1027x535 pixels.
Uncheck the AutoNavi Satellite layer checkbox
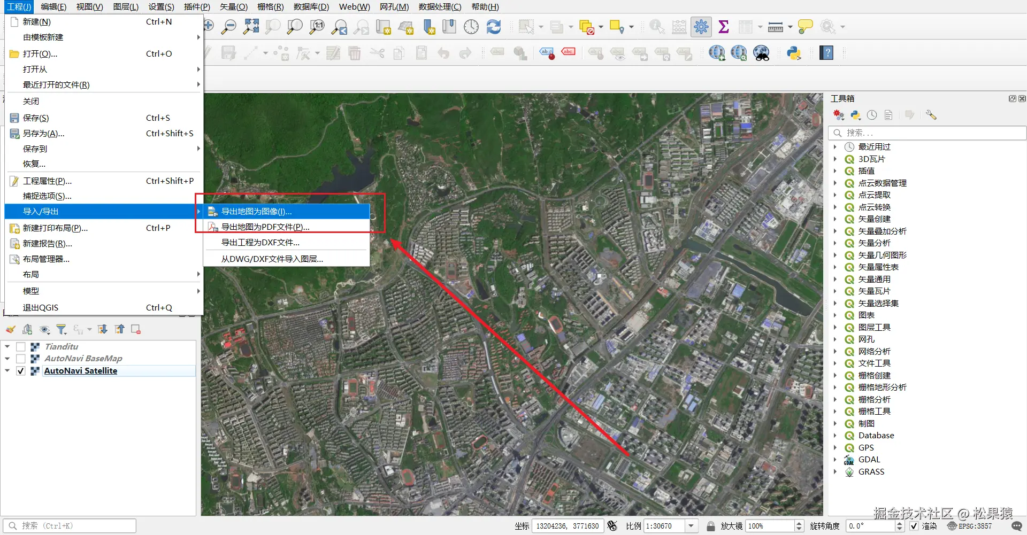pyautogui.click(x=21, y=371)
